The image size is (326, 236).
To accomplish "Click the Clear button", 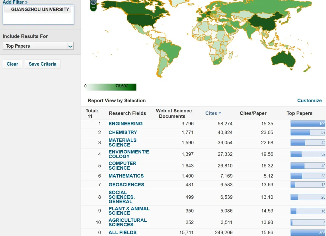I will (x=12, y=64).
